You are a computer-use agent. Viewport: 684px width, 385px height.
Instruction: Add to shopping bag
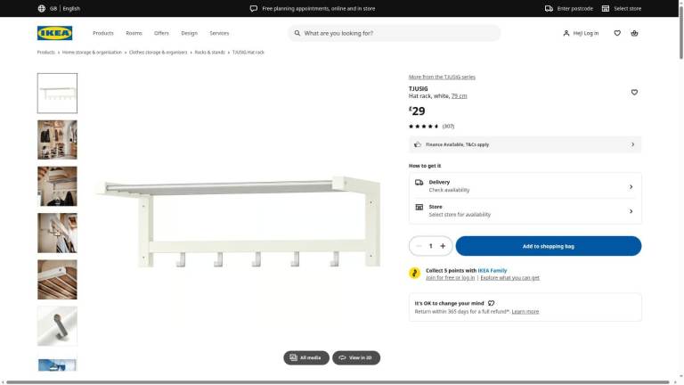(x=549, y=246)
